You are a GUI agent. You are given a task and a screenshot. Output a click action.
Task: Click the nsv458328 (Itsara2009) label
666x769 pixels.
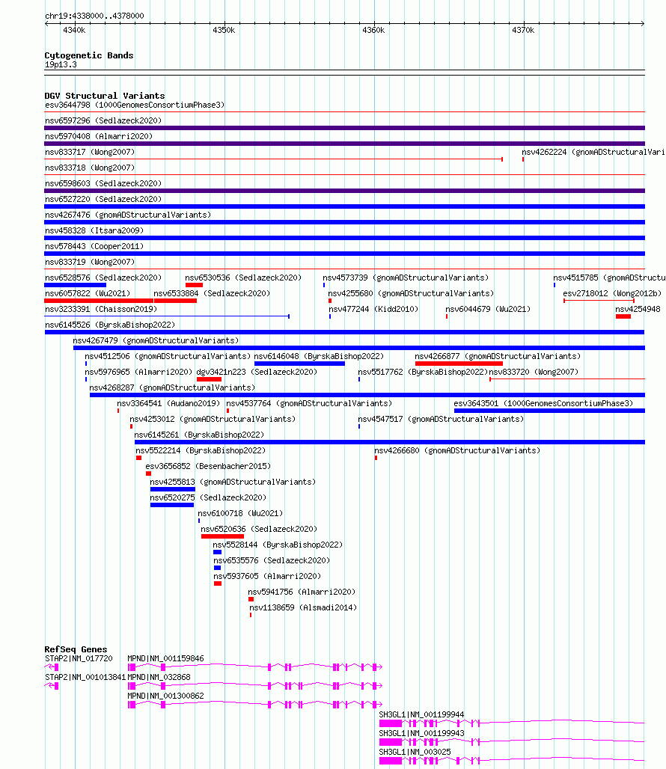tap(94, 230)
